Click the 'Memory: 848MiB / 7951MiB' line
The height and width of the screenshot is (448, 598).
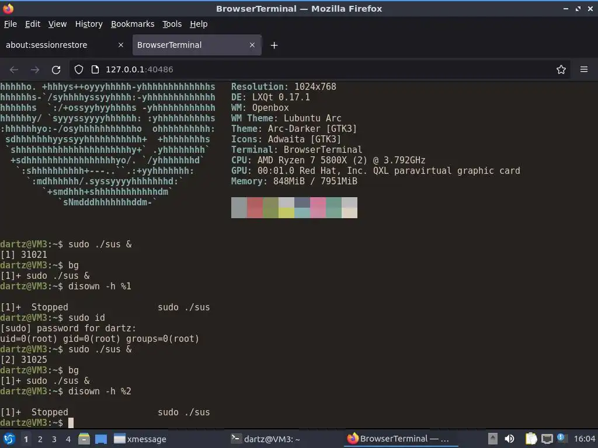tap(294, 181)
